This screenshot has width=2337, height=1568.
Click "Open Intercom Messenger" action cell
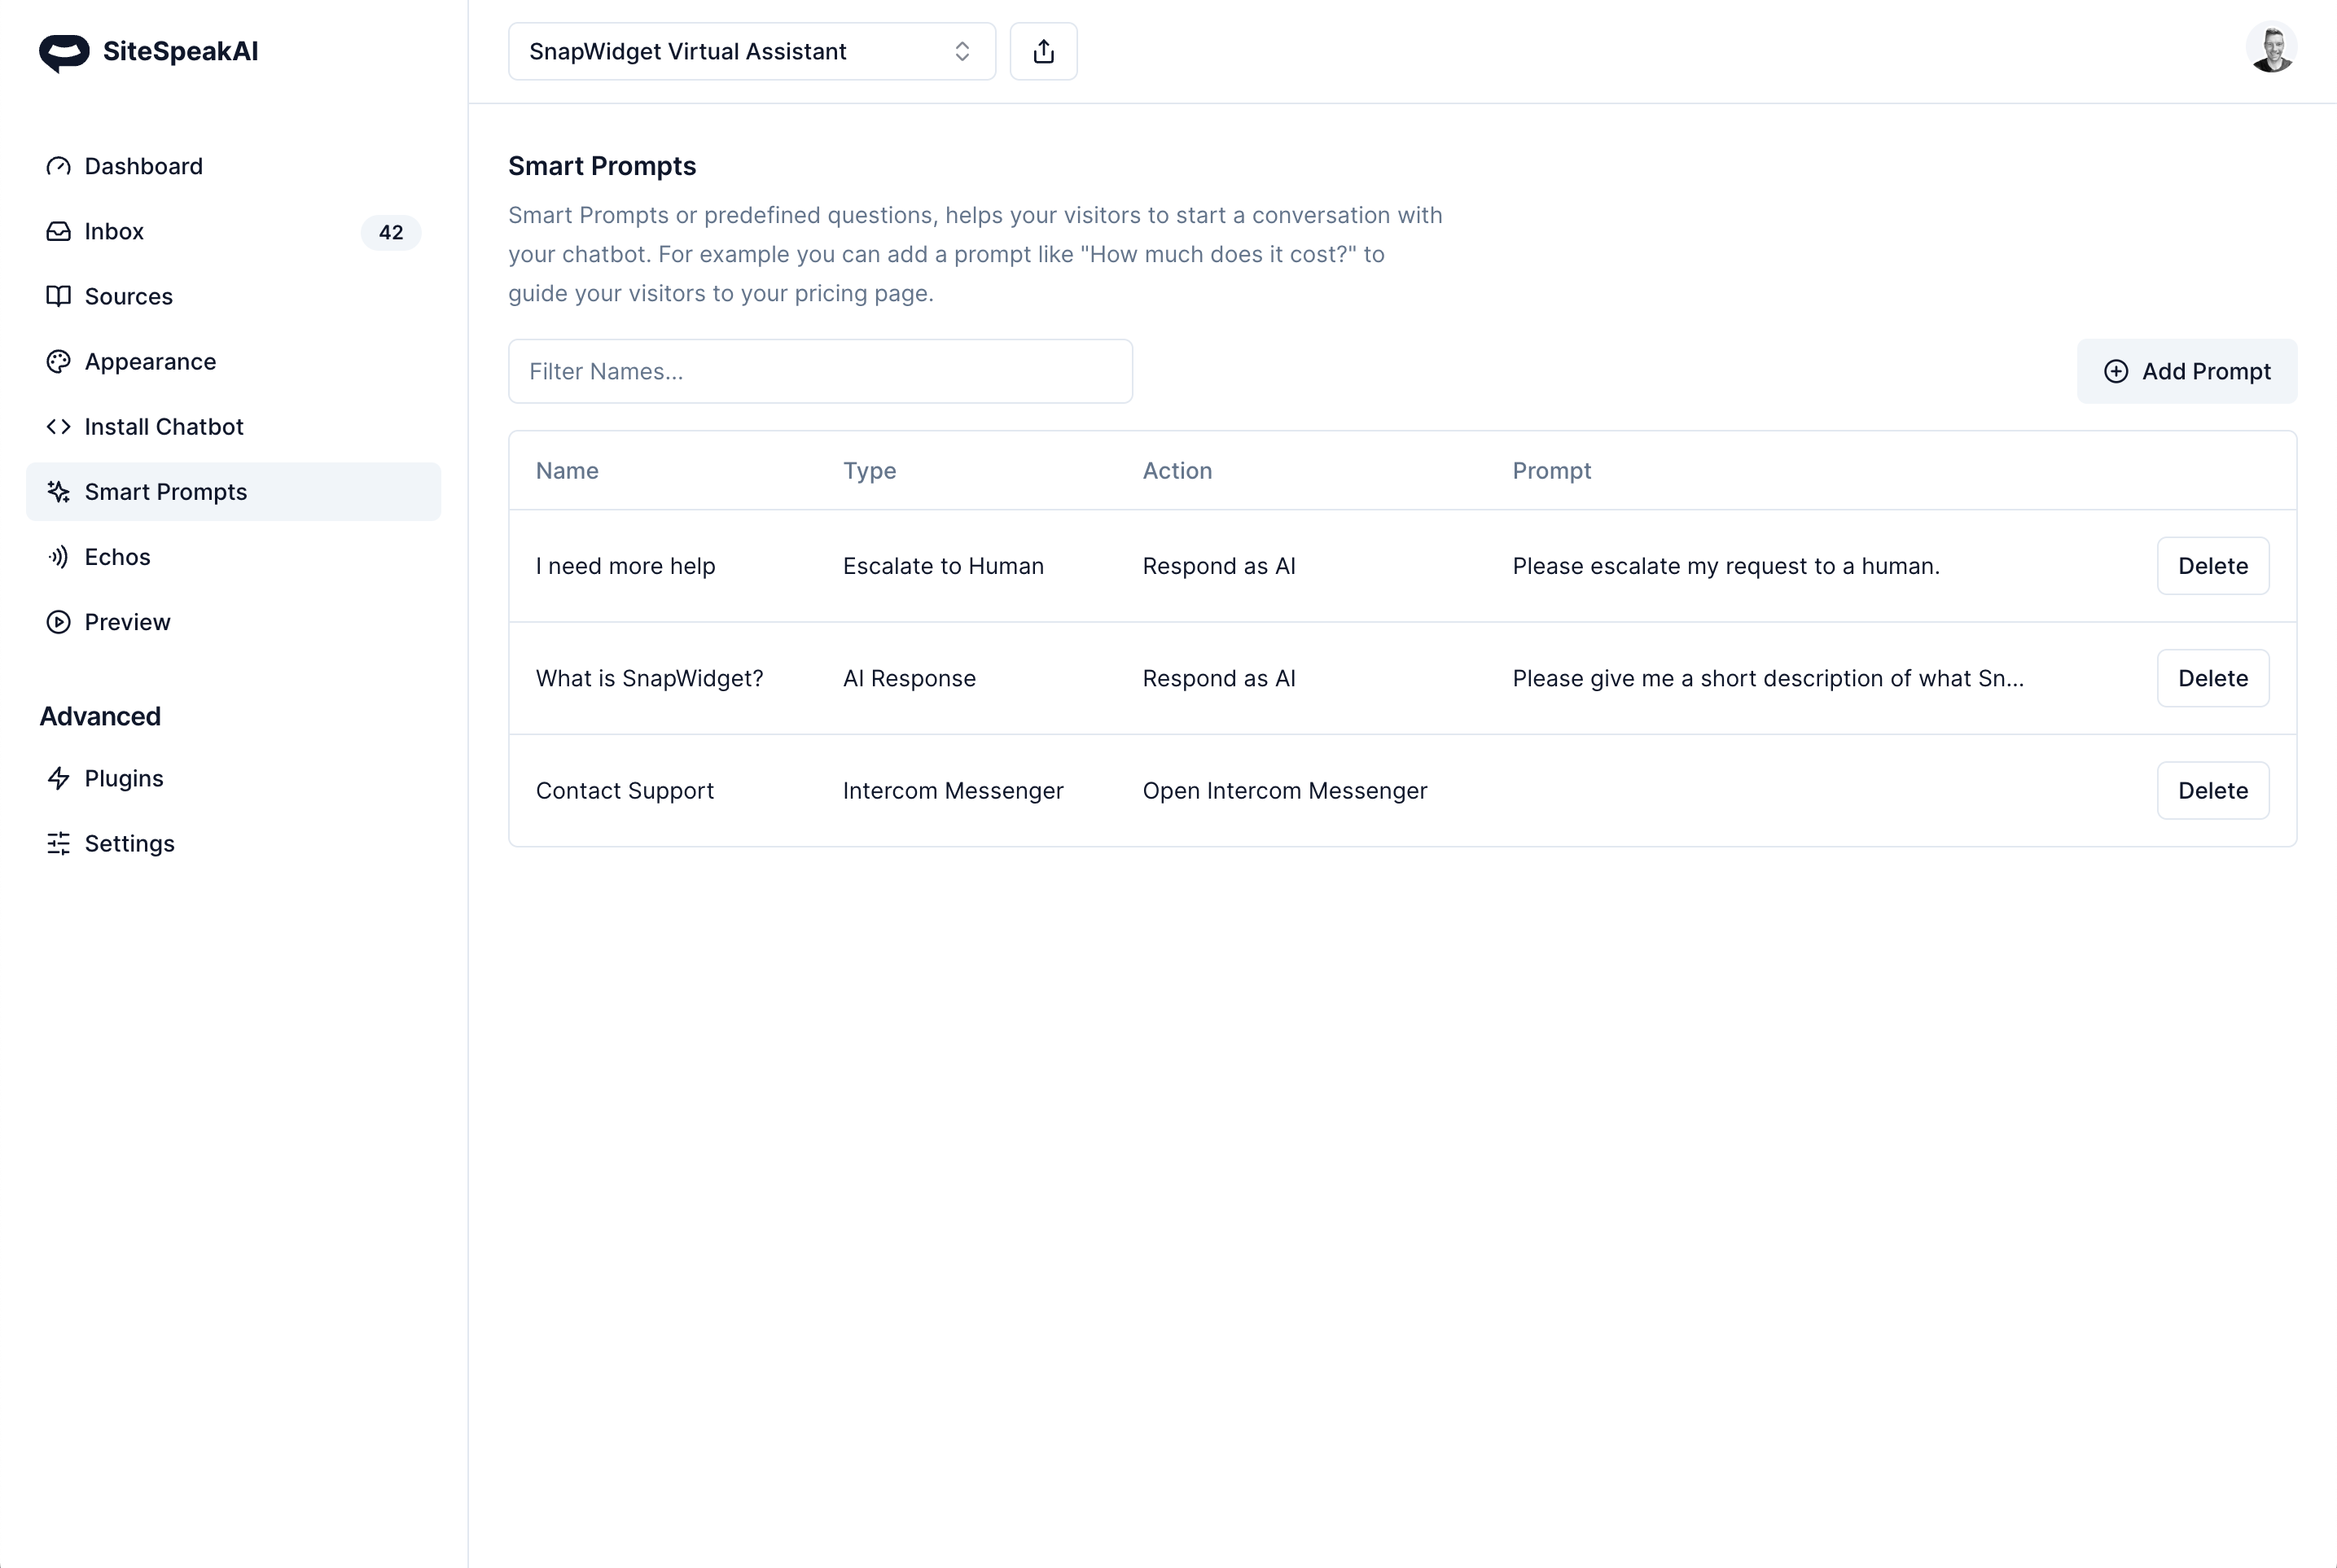[1285, 791]
